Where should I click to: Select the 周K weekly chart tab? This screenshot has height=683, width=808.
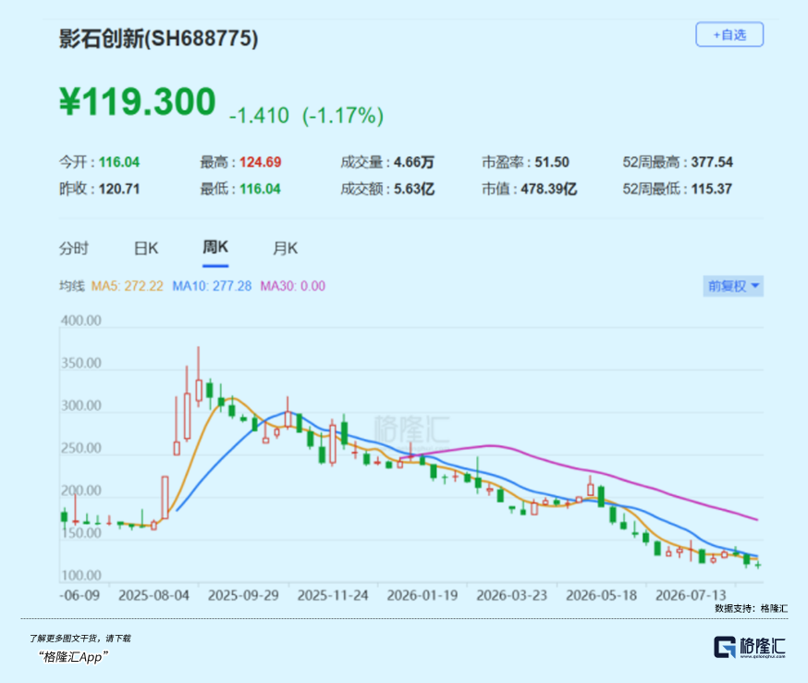[215, 248]
